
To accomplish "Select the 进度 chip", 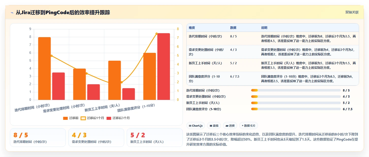I will coord(230,126).
